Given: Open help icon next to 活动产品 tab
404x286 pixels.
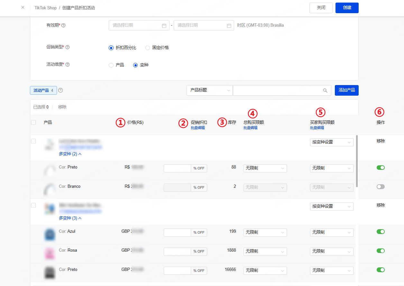Looking at the screenshot, I should click(60, 91).
